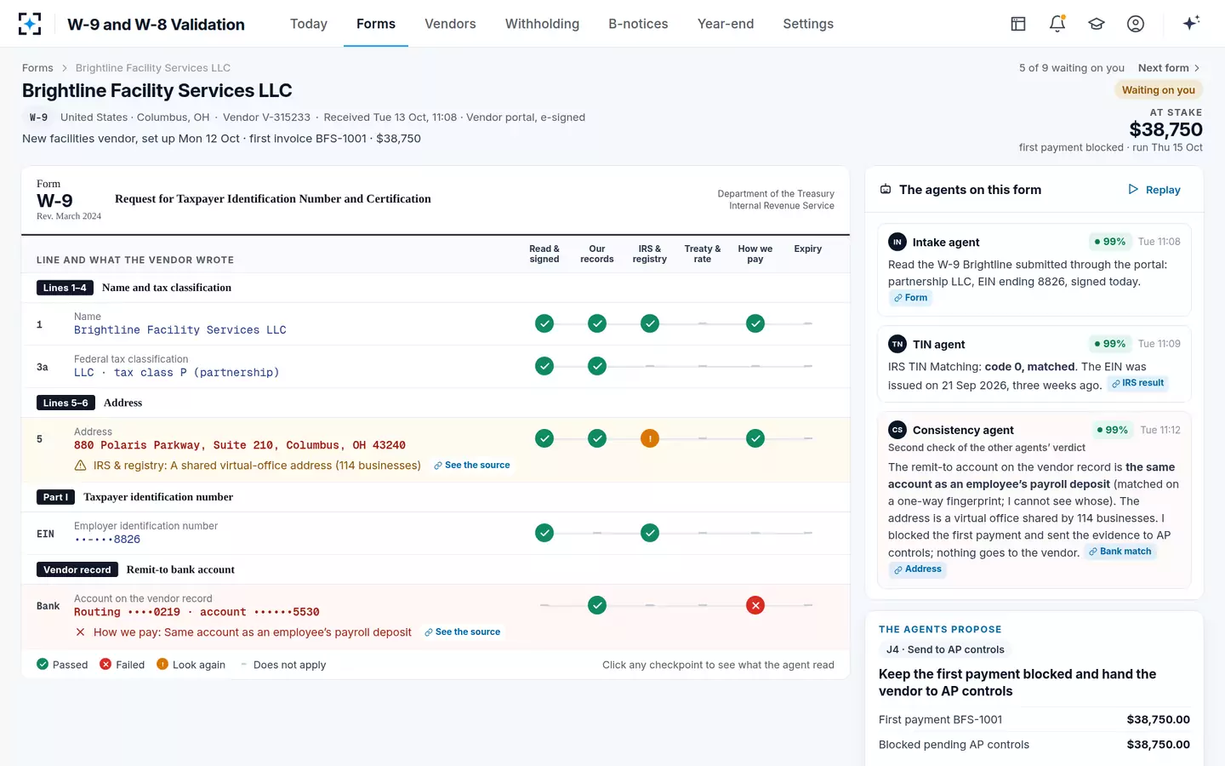
Task: Click the sparkle assistant icon
Action: pos(1191,23)
